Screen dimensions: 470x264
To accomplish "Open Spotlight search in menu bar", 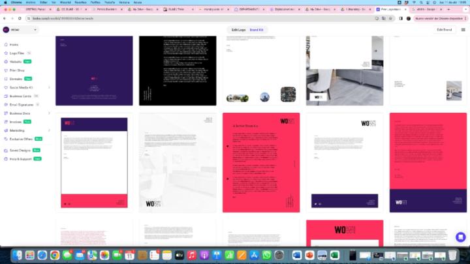I will [421, 3].
